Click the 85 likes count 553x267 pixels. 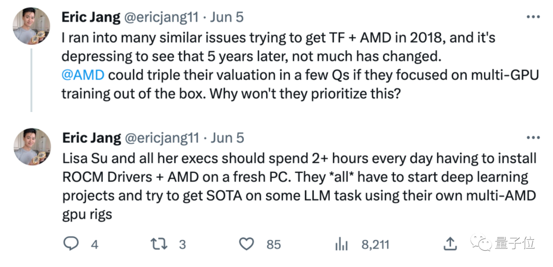pos(273,244)
